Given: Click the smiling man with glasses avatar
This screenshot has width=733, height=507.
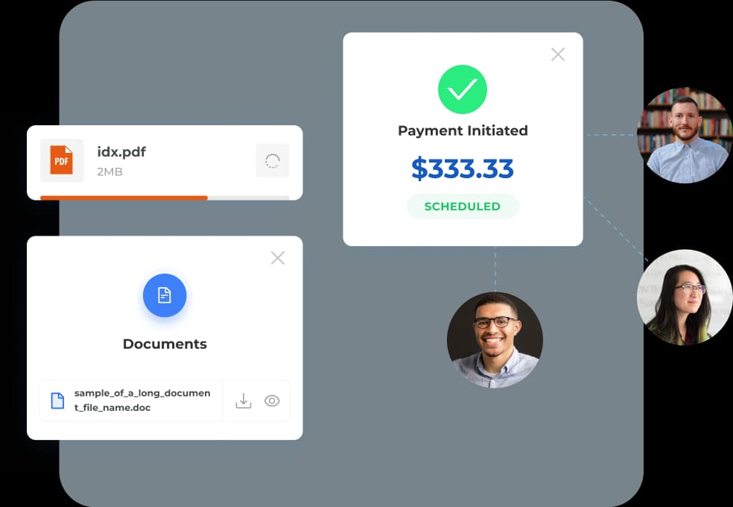Looking at the screenshot, I should pyautogui.click(x=495, y=340).
